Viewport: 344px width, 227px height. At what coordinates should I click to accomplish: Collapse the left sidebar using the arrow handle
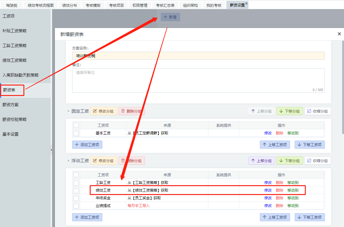[51, 150]
